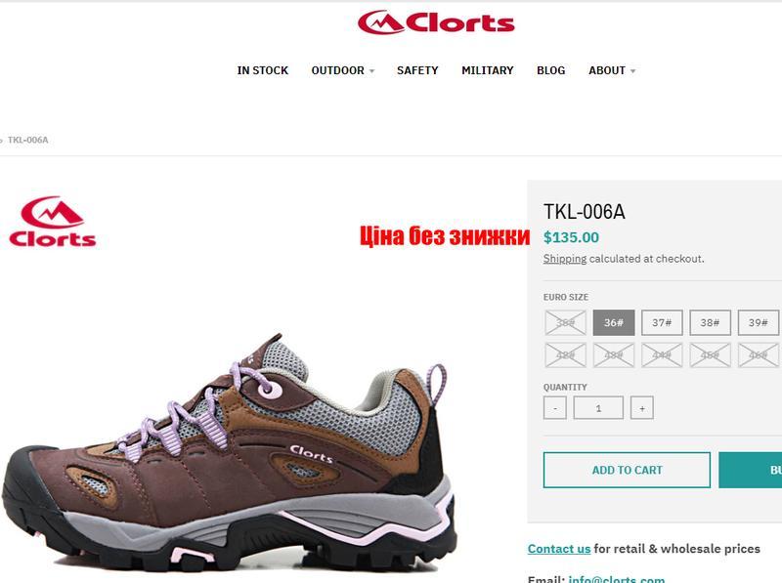This screenshot has height=583, width=782.
Task: Expand the ABOUT menu dropdown arrow
Action: [x=632, y=71]
